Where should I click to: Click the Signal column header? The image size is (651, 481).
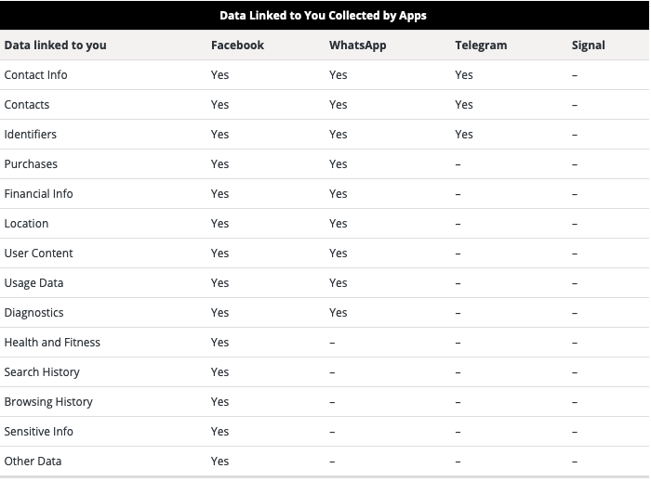point(588,45)
